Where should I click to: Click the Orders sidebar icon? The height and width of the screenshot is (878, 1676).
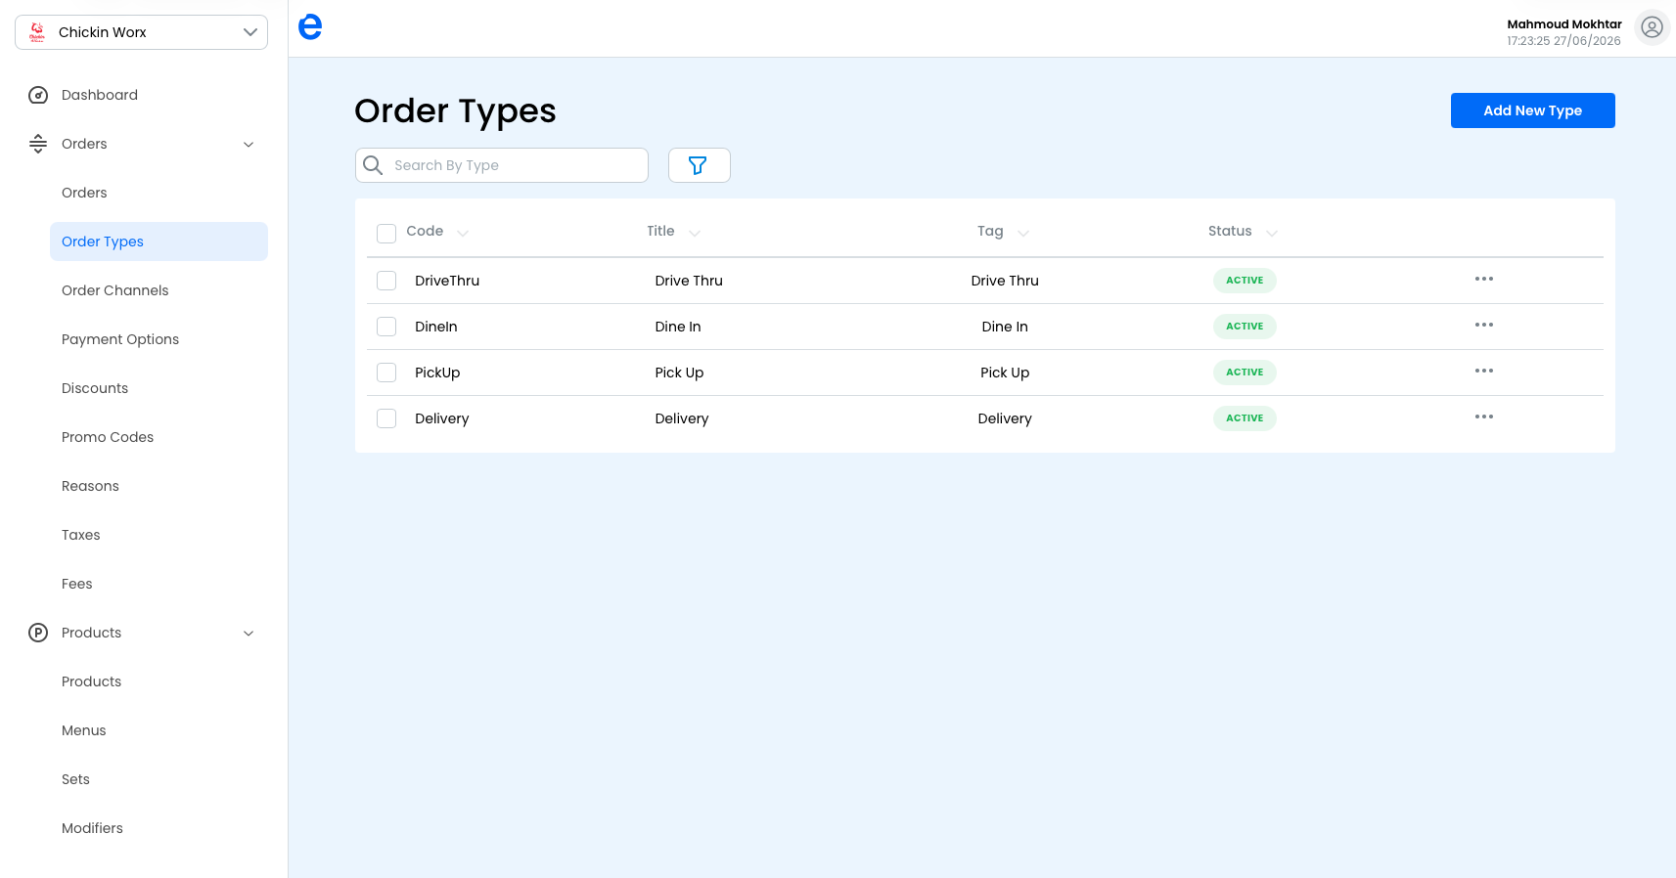click(38, 144)
